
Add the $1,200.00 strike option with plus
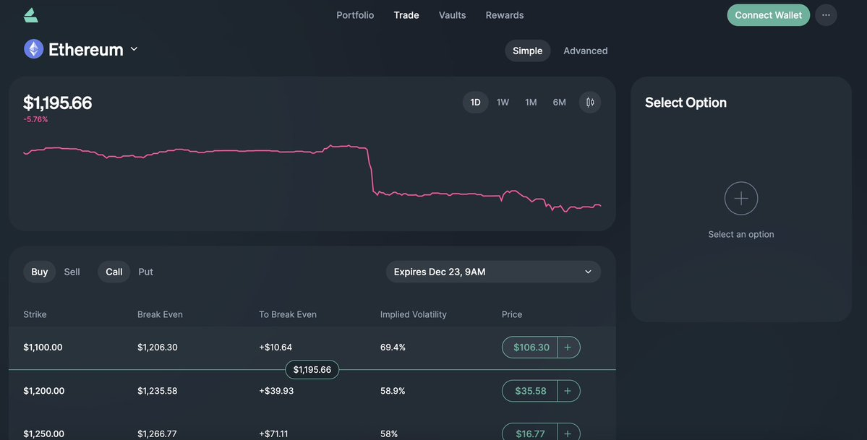pyautogui.click(x=568, y=391)
